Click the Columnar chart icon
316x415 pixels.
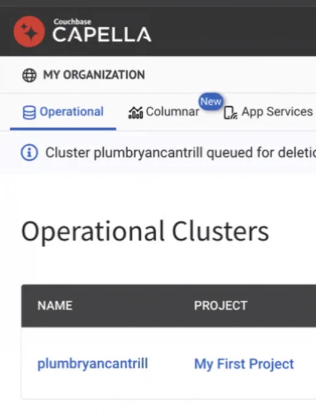point(135,113)
